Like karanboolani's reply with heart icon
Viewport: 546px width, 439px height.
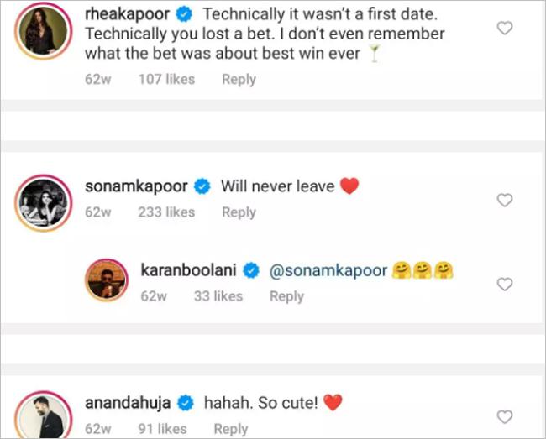coord(504,285)
